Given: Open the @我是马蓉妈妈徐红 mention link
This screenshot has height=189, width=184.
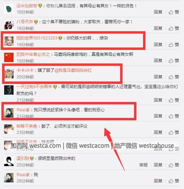Looking at the screenshot, I should click(73, 70).
